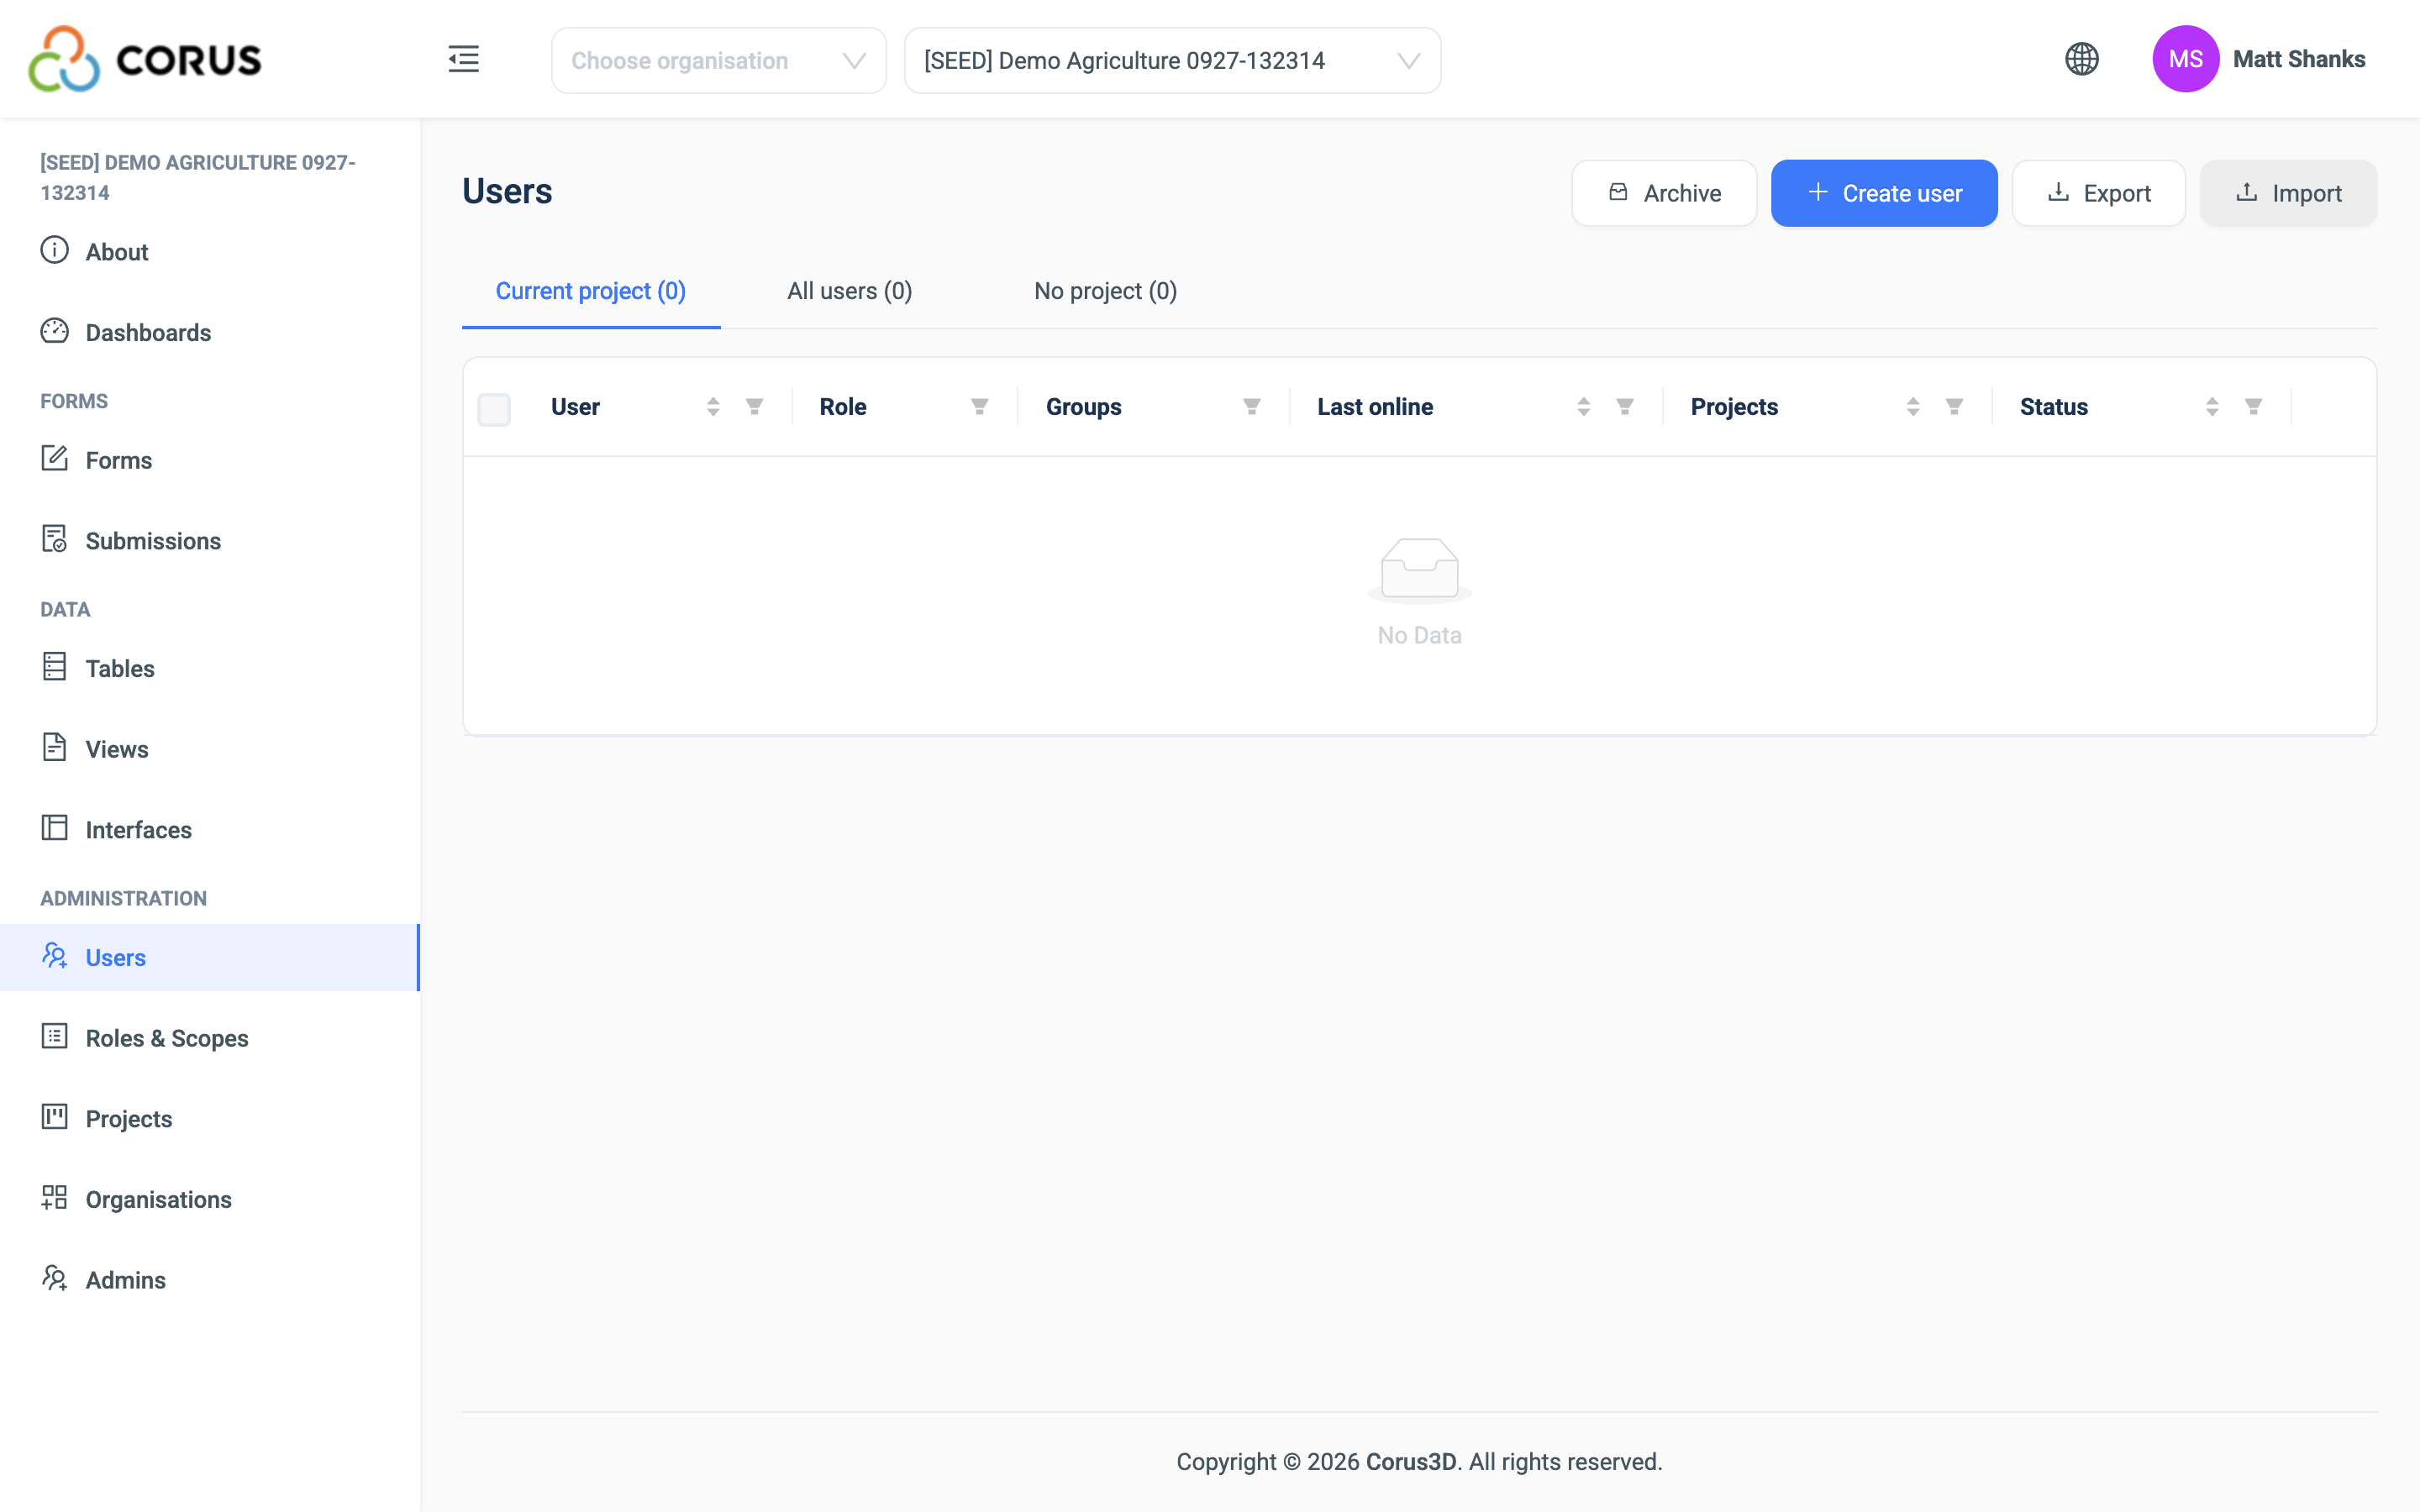This screenshot has width=2420, height=1512.
Task: Click the Import button
Action: tap(2288, 193)
